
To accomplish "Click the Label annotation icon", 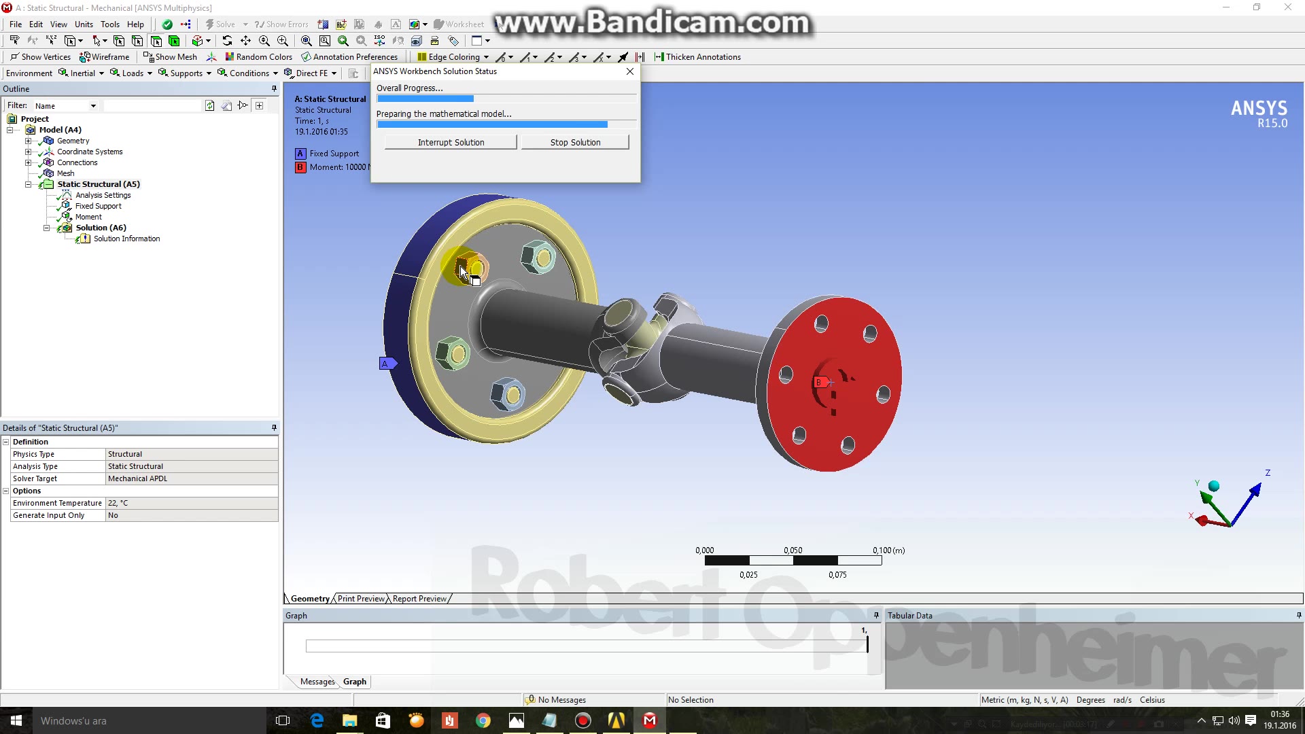I will 14,41.
